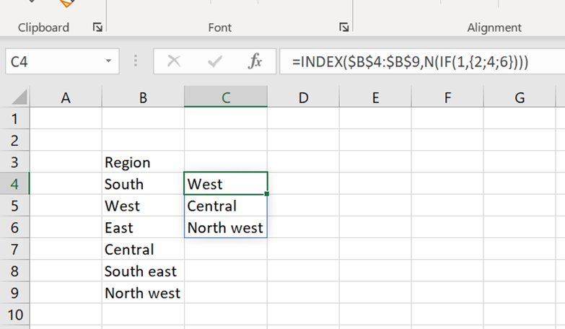Click the Select All corner triangle
Image resolution: width=565 pixels, height=329 pixels.
click(19, 97)
